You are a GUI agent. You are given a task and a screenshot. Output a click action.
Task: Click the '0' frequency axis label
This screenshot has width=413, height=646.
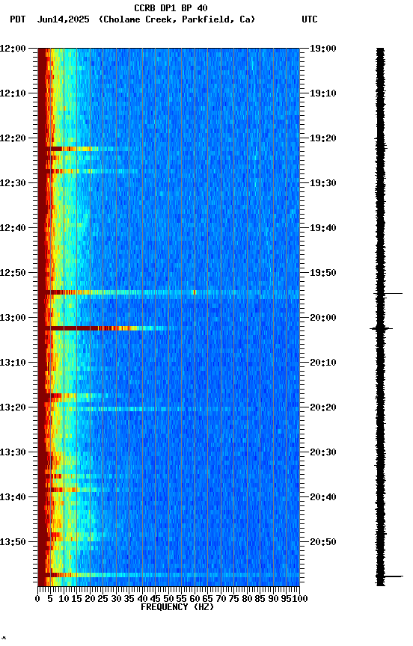(x=37, y=599)
